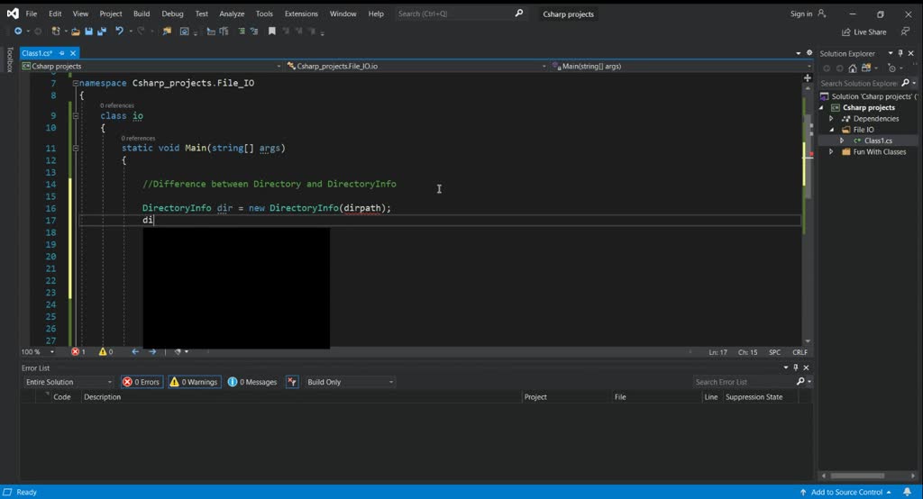The width and height of the screenshot is (923, 499).
Task: Toggle the 0 Errors filter
Action: (141, 382)
